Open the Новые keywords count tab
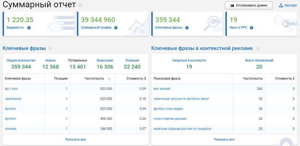Image resolution: width=300 pixels, height=146 pixels. 51,64
